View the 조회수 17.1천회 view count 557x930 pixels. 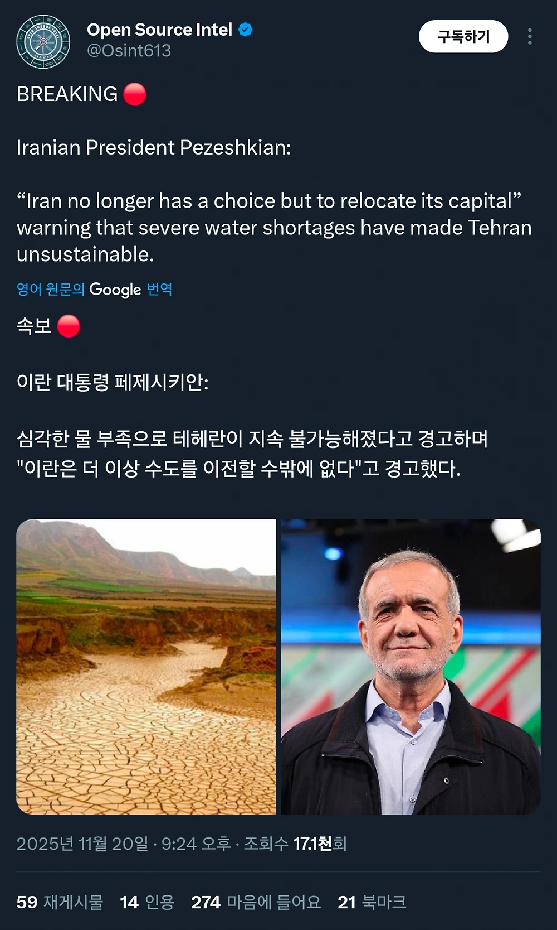(x=295, y=844)
